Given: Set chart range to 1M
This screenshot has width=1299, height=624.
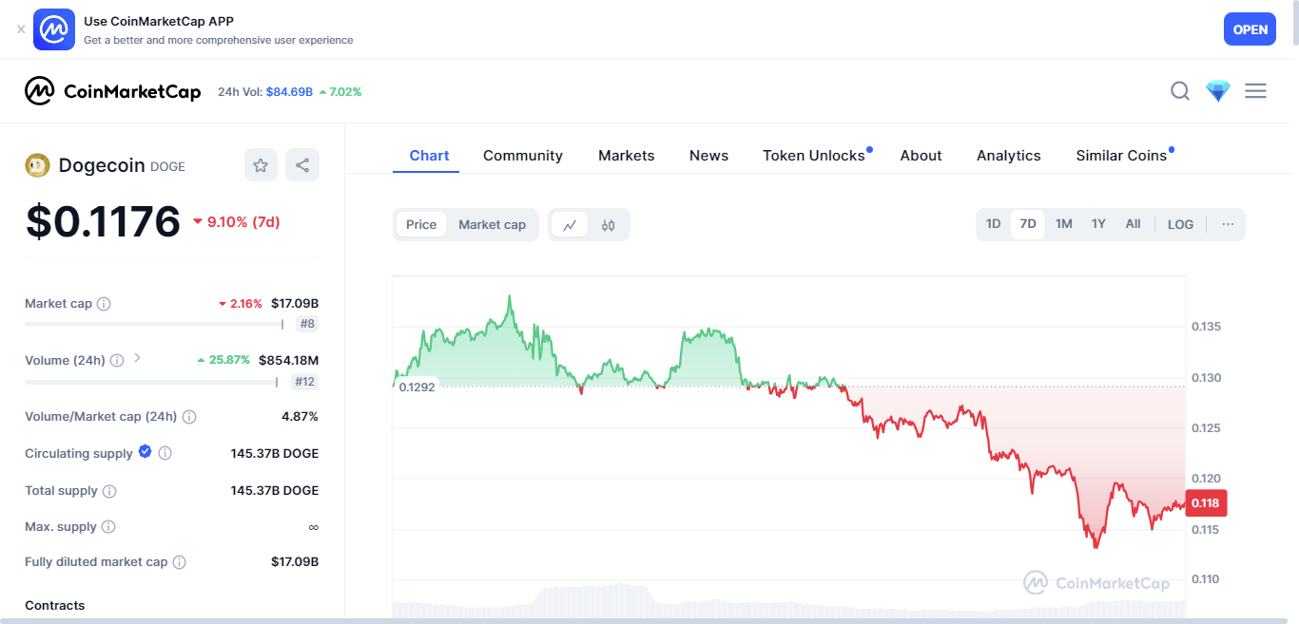Looking at the screenshot, I should point(1064,224).
